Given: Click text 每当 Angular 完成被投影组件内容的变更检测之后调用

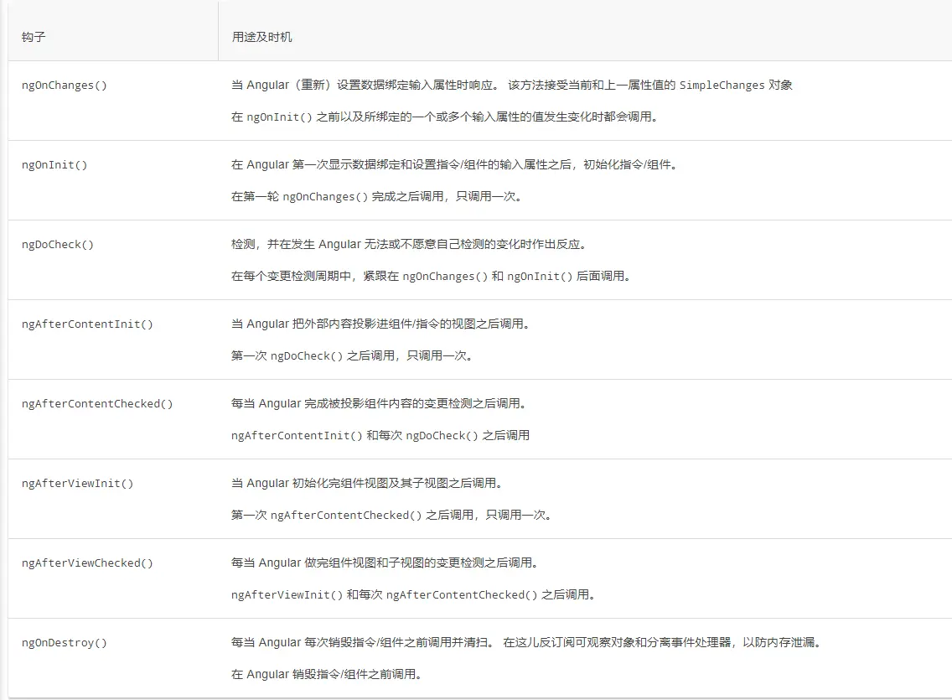Looking at the screenshot, I should click(x=379, y=403).
